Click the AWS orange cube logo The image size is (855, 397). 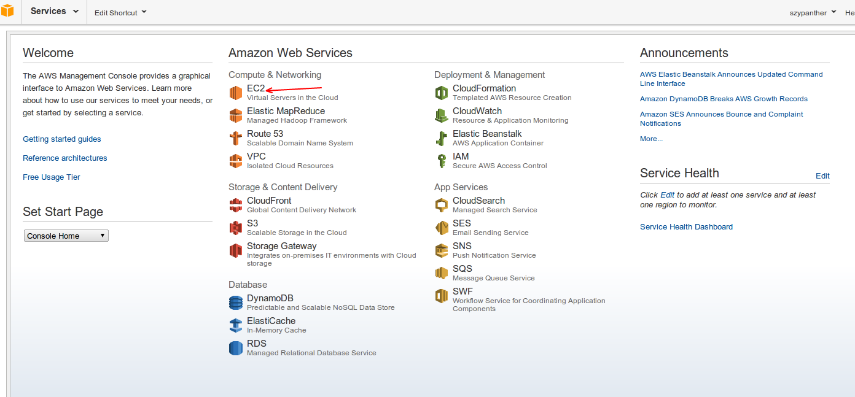coord(7,10)
